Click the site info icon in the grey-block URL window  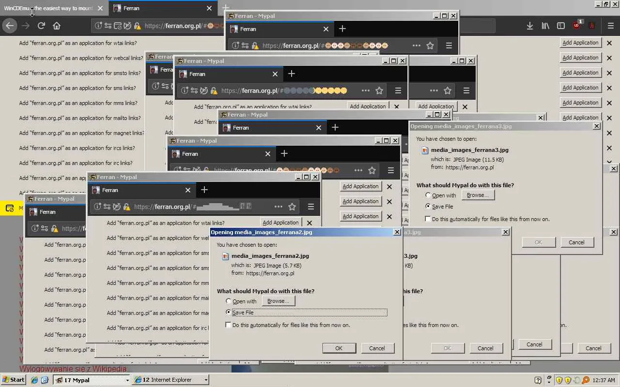tap(97, 207)
